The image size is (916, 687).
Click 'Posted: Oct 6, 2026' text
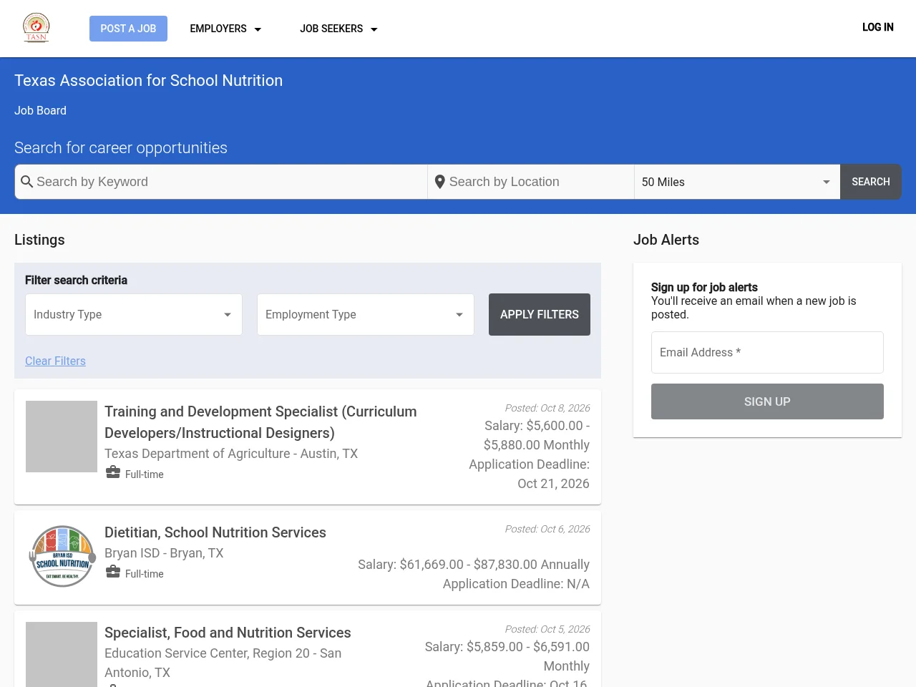point(547,529)
